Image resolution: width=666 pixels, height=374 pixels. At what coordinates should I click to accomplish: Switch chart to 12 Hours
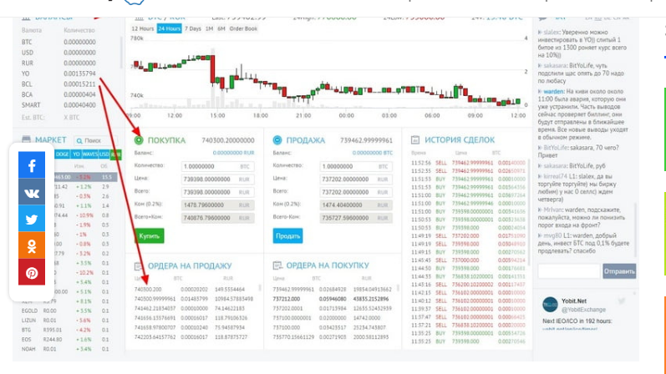(144, 28)
